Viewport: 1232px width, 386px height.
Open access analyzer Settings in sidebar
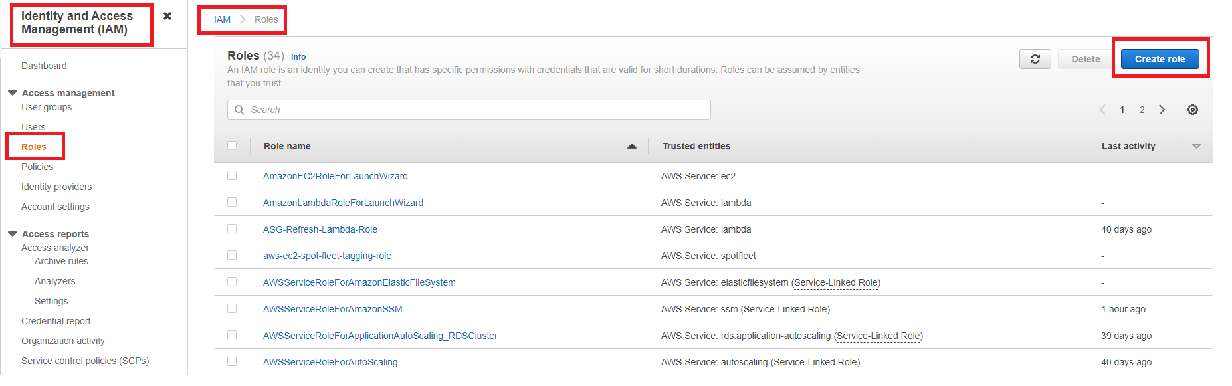(51, 301)
